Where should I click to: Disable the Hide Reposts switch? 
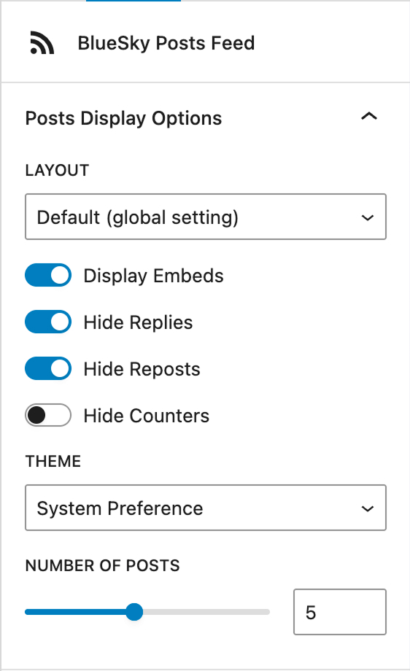48,368
